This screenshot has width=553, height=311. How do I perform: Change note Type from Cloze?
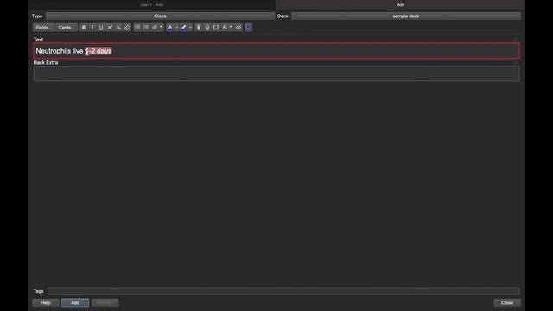pos(160,16)
